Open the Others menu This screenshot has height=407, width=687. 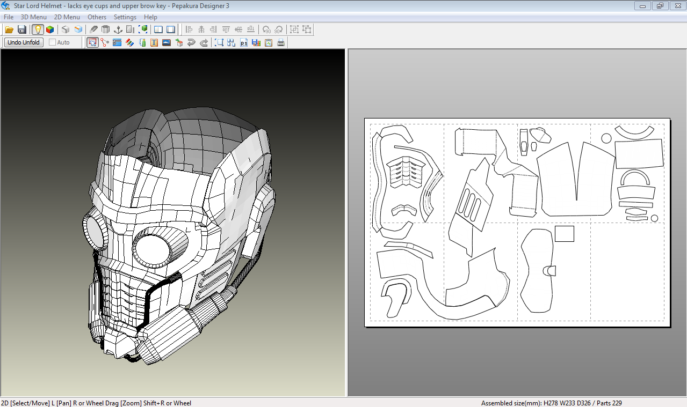click(x=97, y=17)
